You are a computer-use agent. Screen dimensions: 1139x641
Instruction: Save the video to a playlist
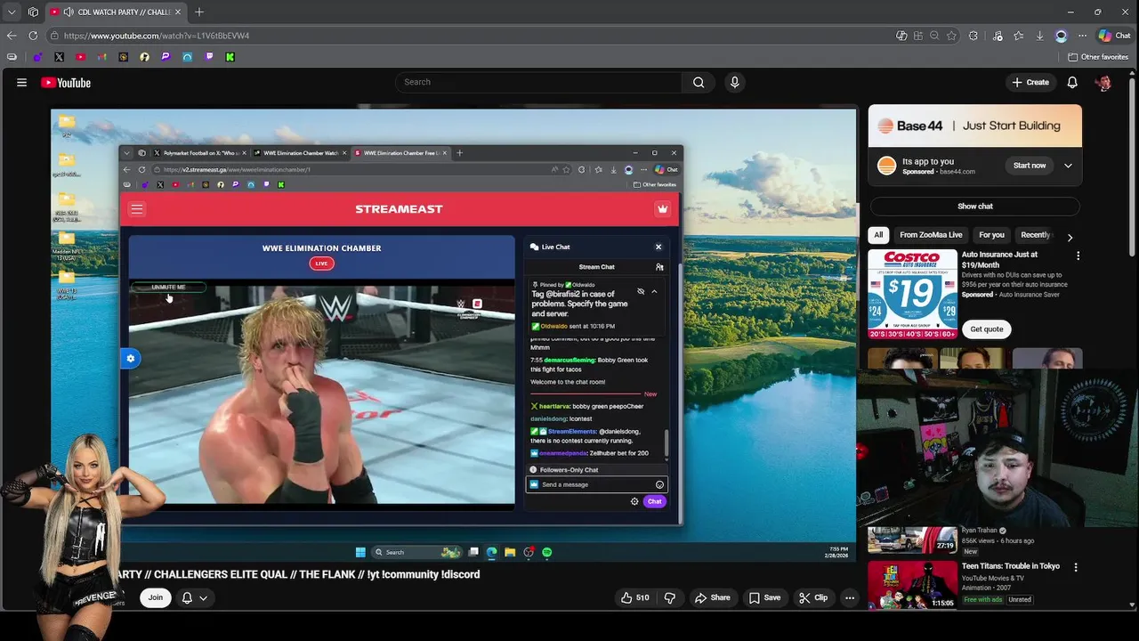point(764,597)
